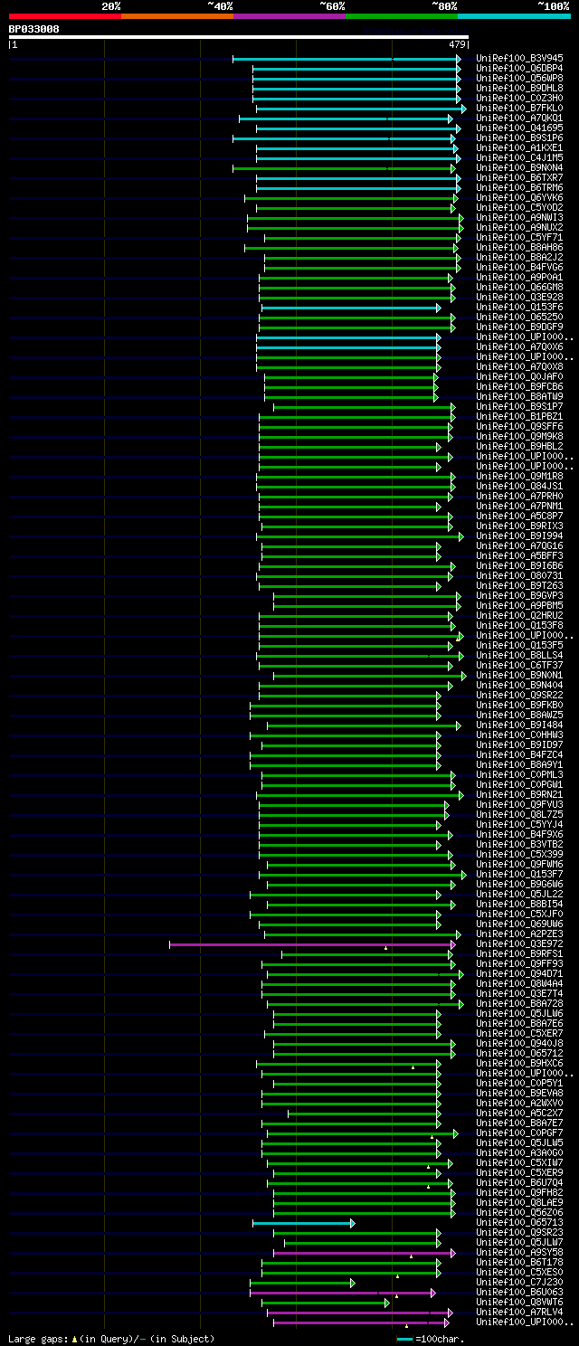Click the purple alignment bar for Q3E972
Viewport: 579px width, 1346px height.
312,944
